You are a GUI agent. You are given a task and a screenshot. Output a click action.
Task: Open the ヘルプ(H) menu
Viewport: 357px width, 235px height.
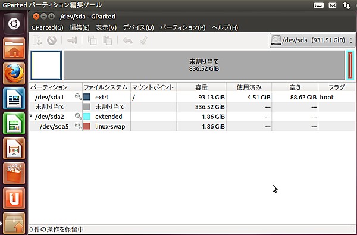coord(225,27)
